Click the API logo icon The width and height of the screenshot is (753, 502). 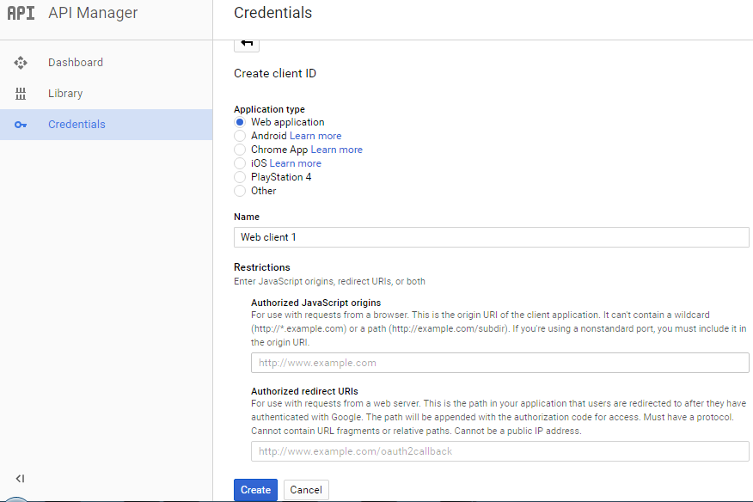(x=21, y=13)
